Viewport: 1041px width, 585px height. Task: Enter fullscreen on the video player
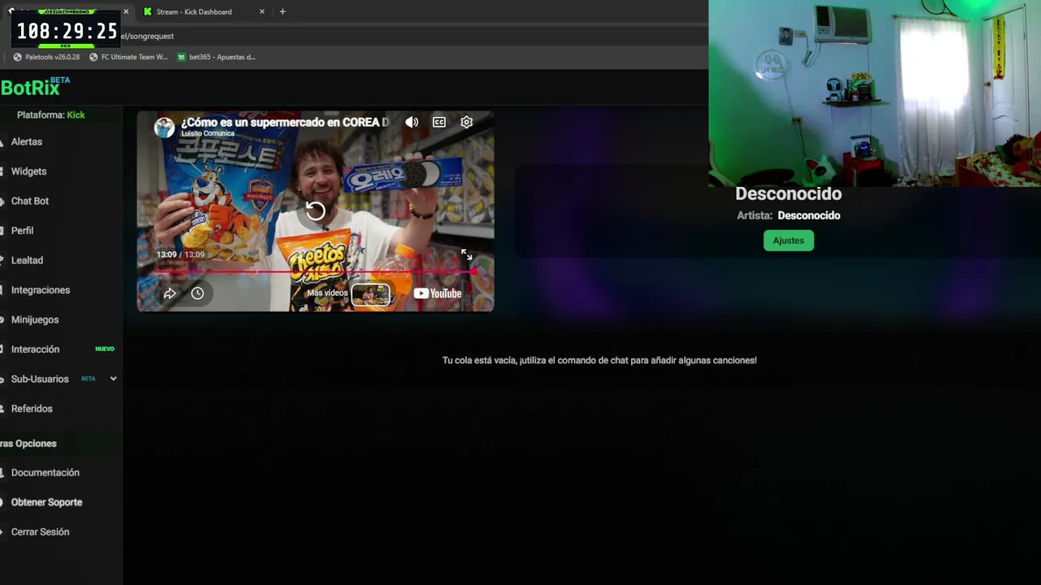[467, 254]
